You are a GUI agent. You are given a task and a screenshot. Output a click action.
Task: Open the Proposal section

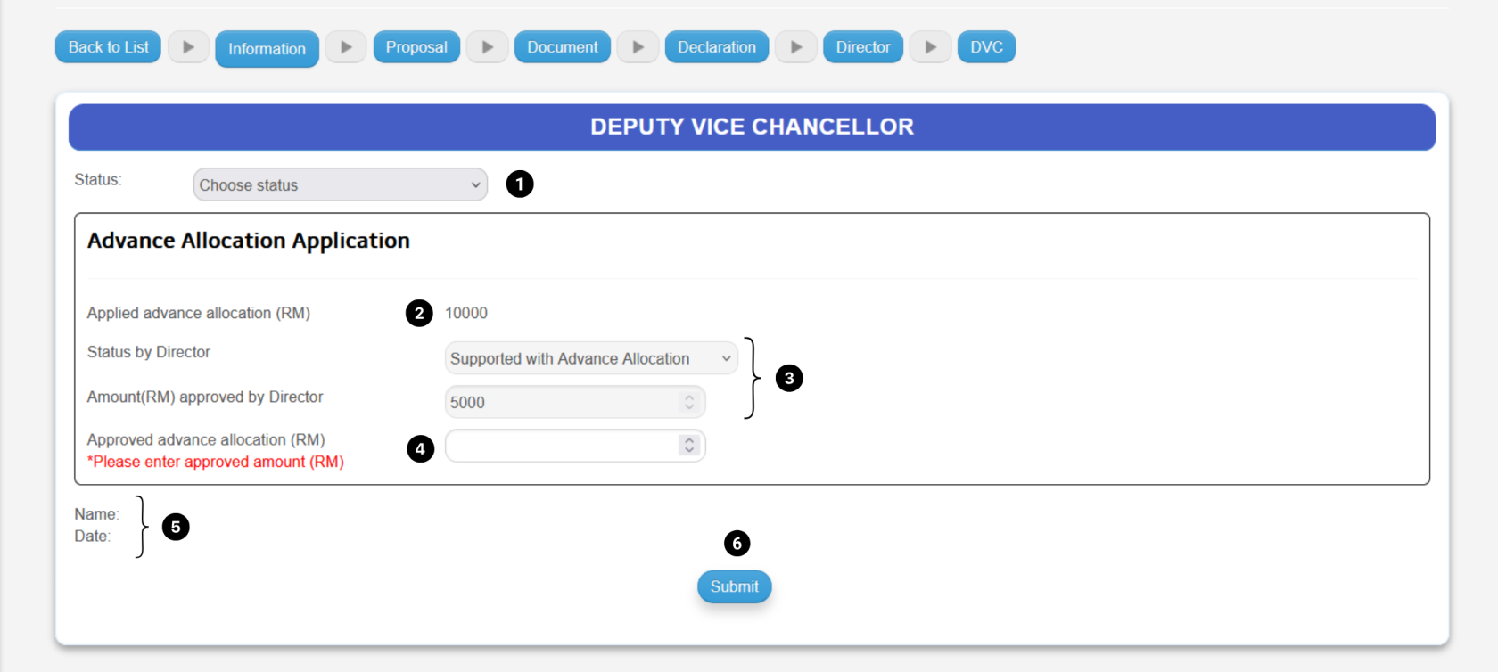click(x=416, y=46)
